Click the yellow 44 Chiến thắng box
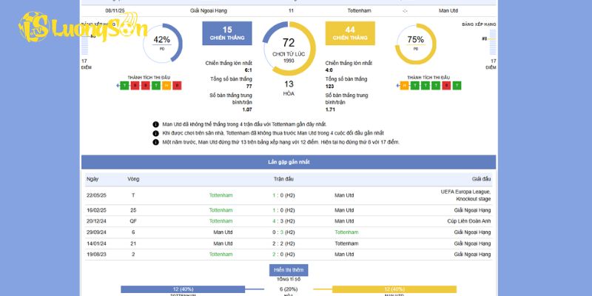Image resolution: width=592 pixels, height=296 pixels. point(350,33)
